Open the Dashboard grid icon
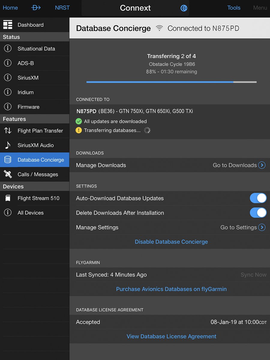270x360 pixels. point(8,25)
